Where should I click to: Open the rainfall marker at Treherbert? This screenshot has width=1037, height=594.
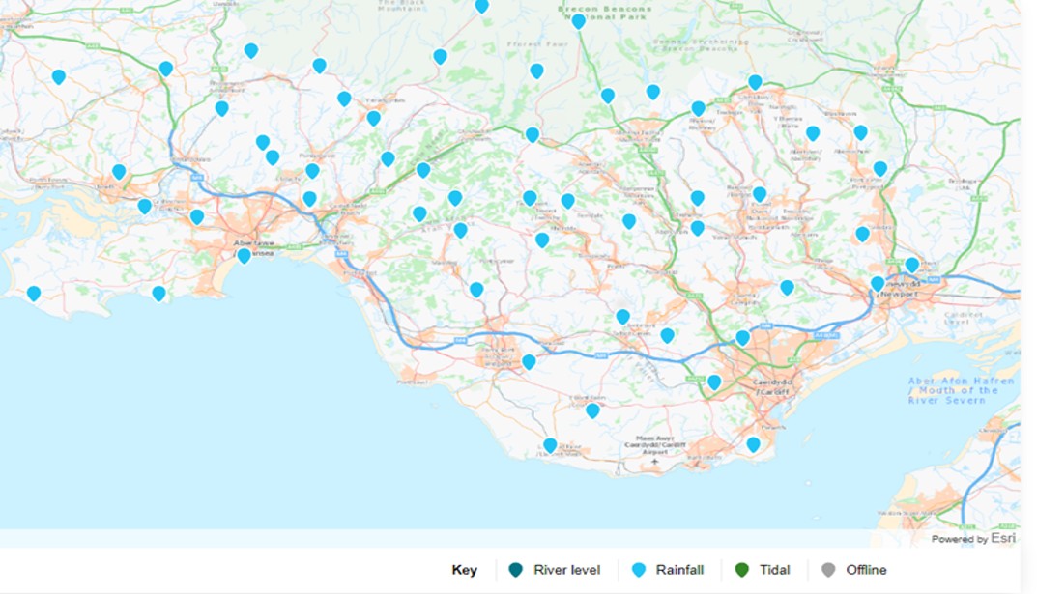tap(530, 198)
